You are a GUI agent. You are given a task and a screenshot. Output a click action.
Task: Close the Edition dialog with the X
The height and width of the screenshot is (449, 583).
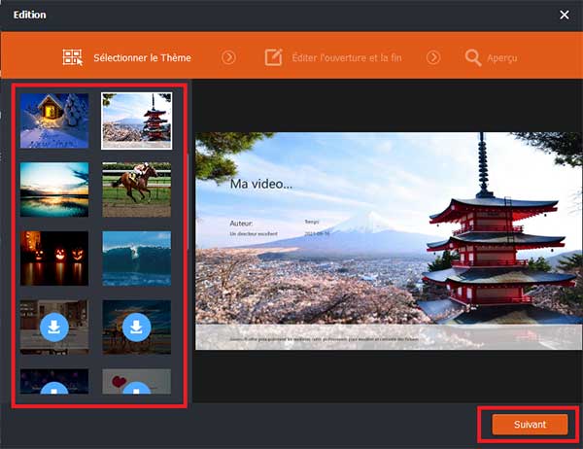[x=565, y=15]
